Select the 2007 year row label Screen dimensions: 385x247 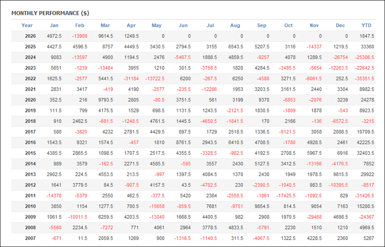coord(30,238)
